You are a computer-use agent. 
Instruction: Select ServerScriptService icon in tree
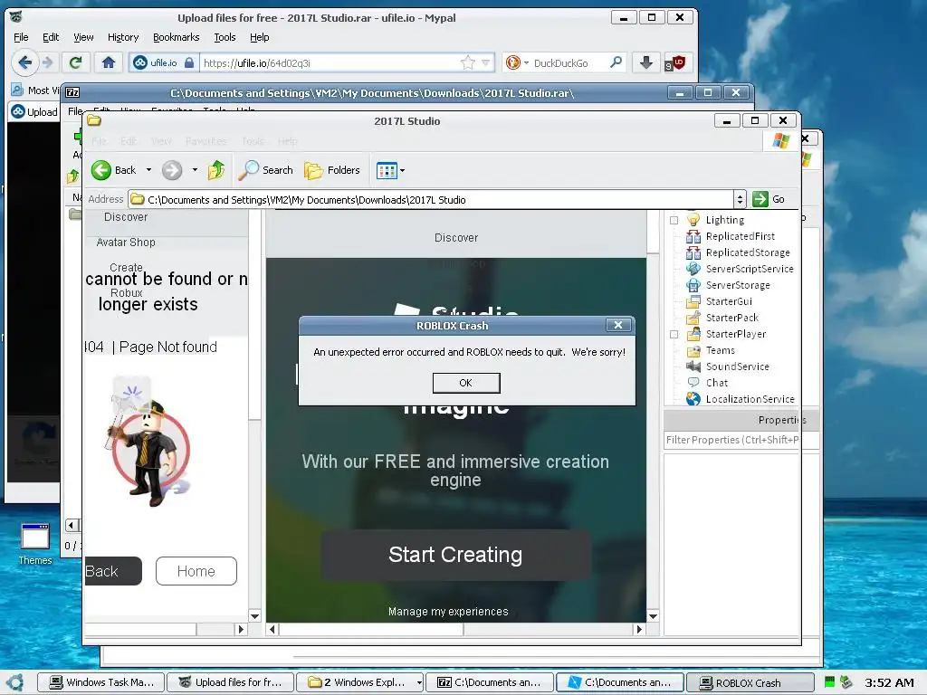(693, 269)
